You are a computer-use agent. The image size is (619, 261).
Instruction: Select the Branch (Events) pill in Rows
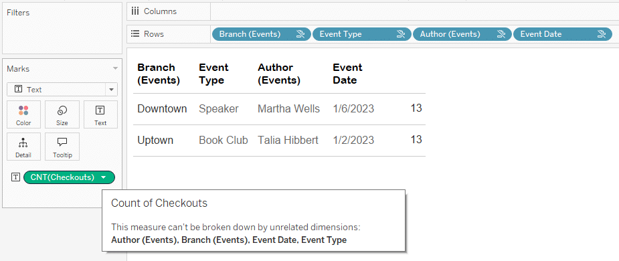coord(262,34)
